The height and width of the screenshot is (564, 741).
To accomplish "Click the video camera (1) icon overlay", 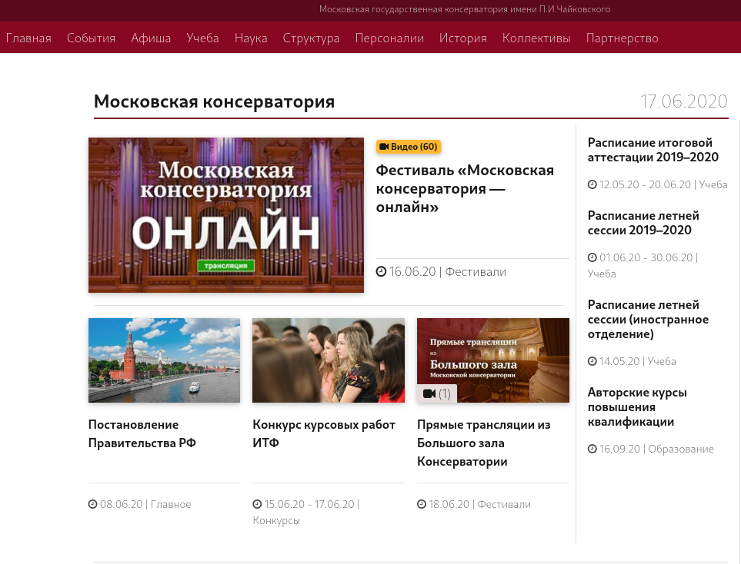I will click(436, 393).
